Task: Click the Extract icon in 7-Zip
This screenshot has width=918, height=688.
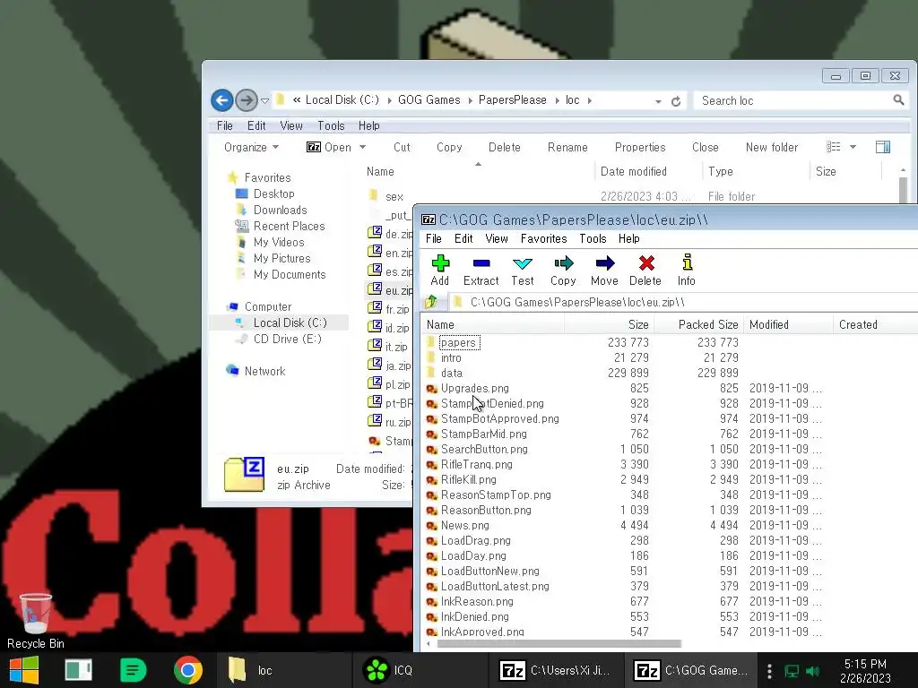Action: [x=481, y=263]
